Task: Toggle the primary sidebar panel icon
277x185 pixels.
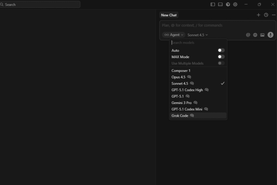Action: tap(213, 4)
